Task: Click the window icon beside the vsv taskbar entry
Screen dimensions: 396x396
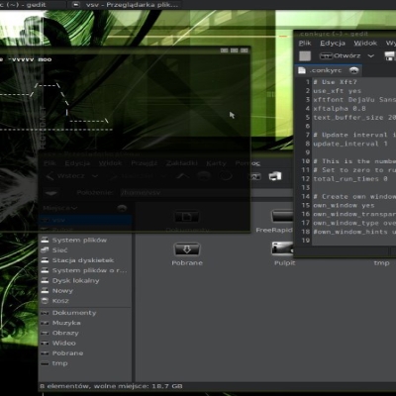Action: 76,5
